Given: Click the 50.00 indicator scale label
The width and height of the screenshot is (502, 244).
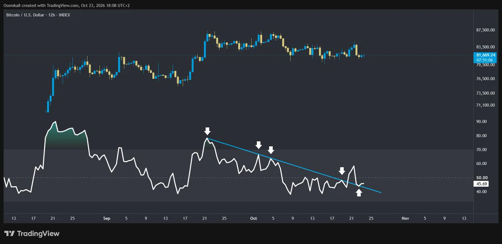Looking at the screenshot, I should 482,178.
